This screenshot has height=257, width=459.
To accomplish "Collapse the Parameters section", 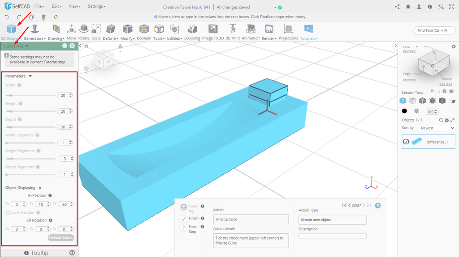I will [30, 76].
